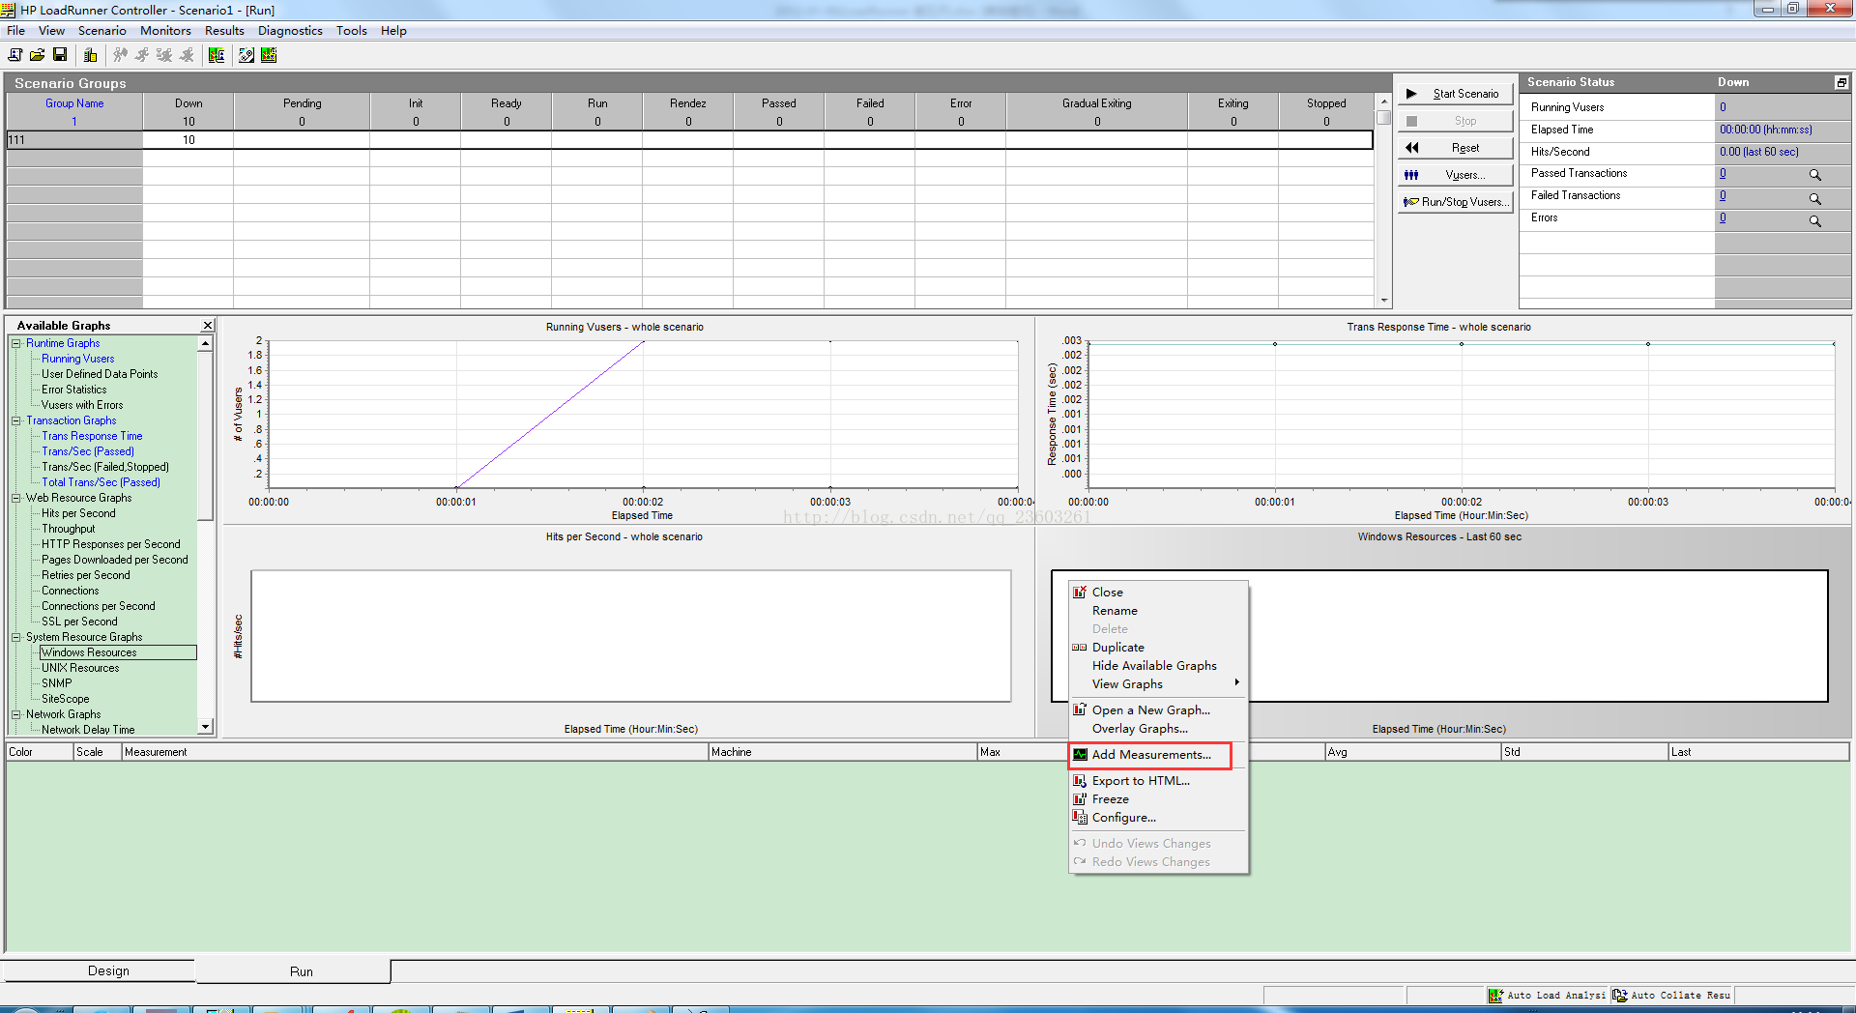Close the Available Graphs panel
The width and height of the screenshot is (1856, 1013).
point(207,326)
